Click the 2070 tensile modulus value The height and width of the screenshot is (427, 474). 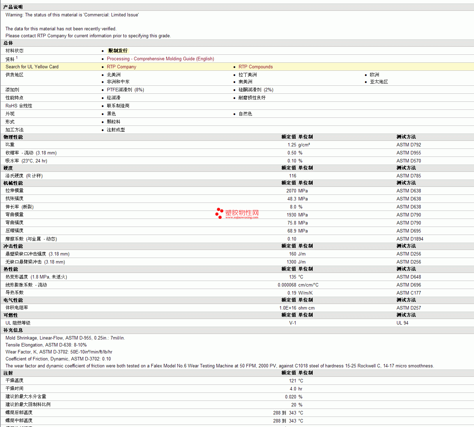point(291,191)
